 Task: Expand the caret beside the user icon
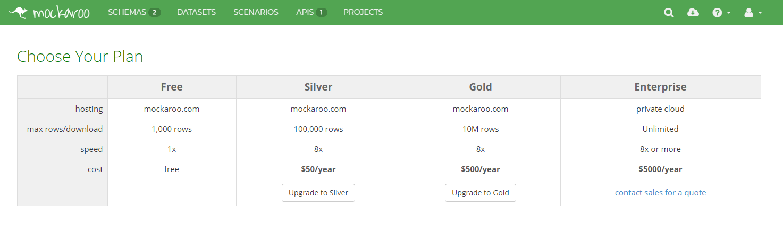tap(761, 13)
